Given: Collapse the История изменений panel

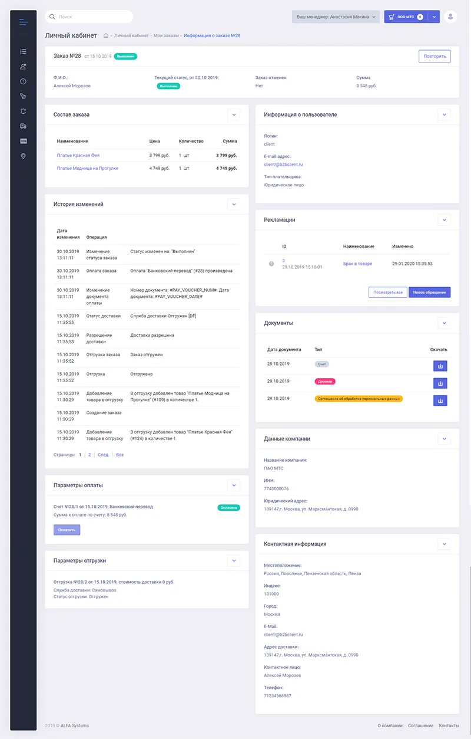Looking at the screenshot, I should tap(234, 204).
